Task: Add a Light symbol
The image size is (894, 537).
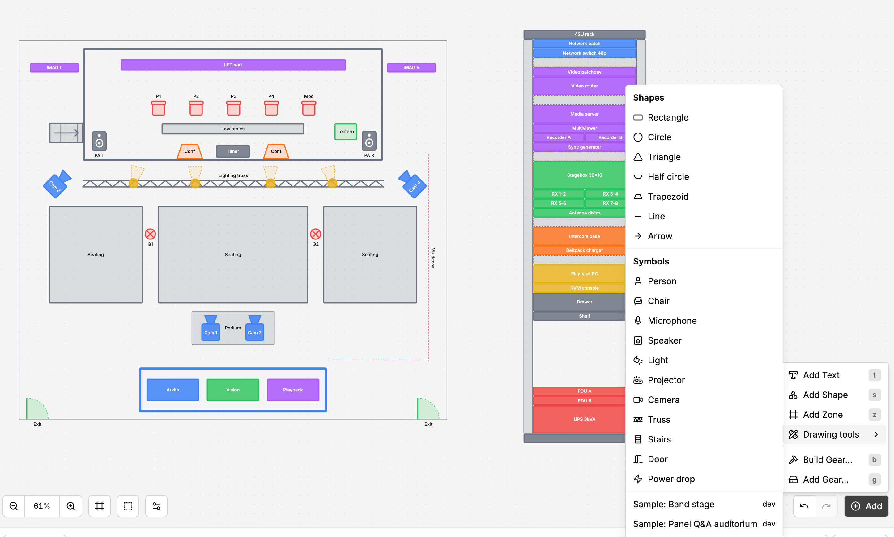Action: 704,360
